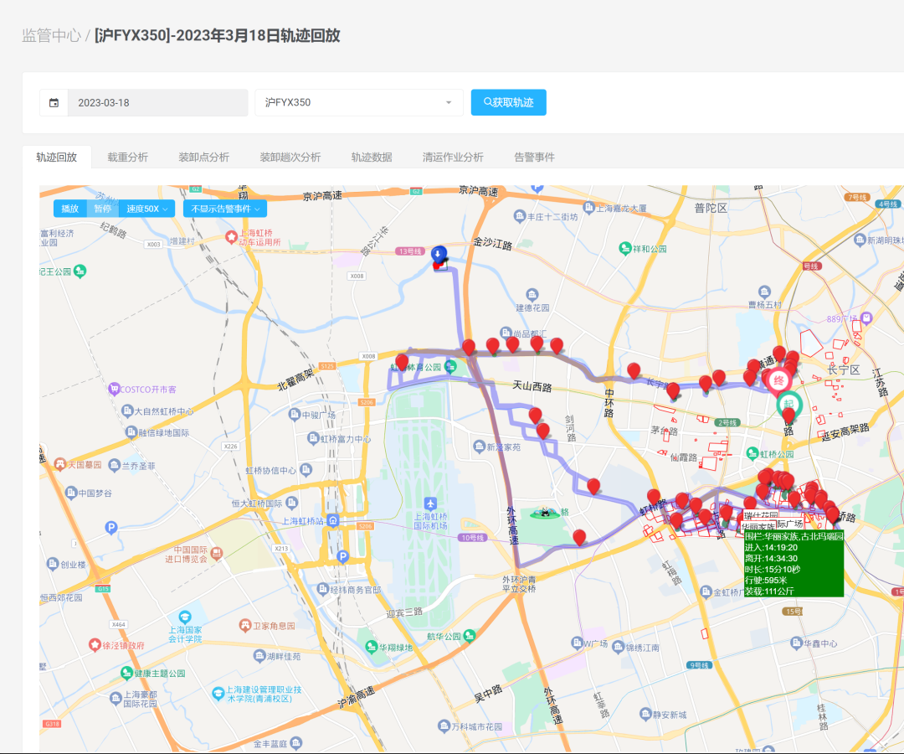Switch to the 载重分析 tab

[x=127, y=158]
